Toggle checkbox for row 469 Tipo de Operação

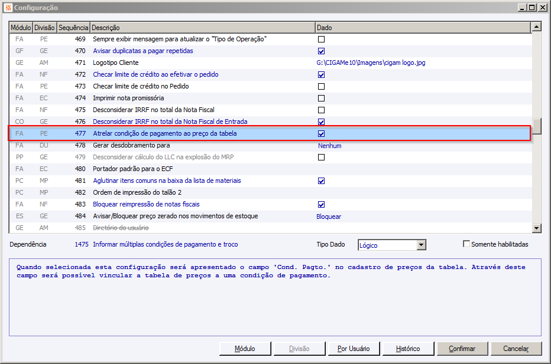click(x=321, y=40)
